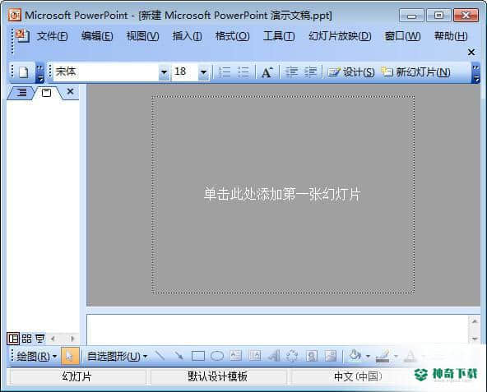Click in the notes pane area

pyautogui.click(x=277, y=329)
